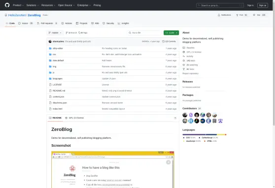Click the Sign up button

coord(263,5)
